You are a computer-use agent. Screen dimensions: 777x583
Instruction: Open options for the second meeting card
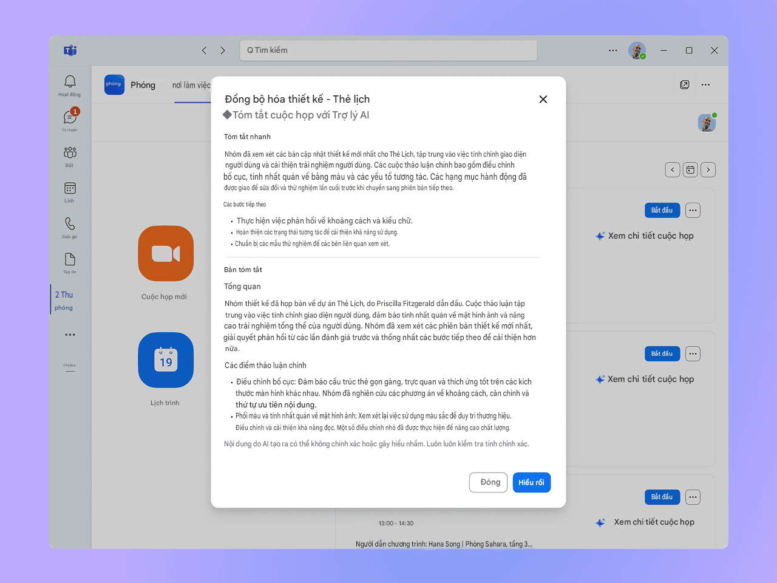point(693,353)
